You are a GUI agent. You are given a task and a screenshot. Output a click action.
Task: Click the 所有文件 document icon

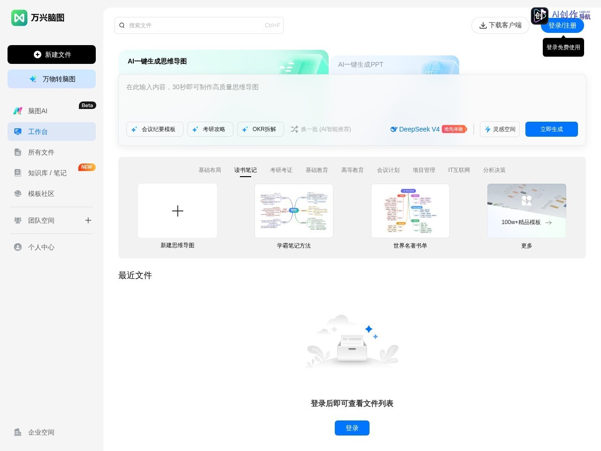(x=18, y=152)
